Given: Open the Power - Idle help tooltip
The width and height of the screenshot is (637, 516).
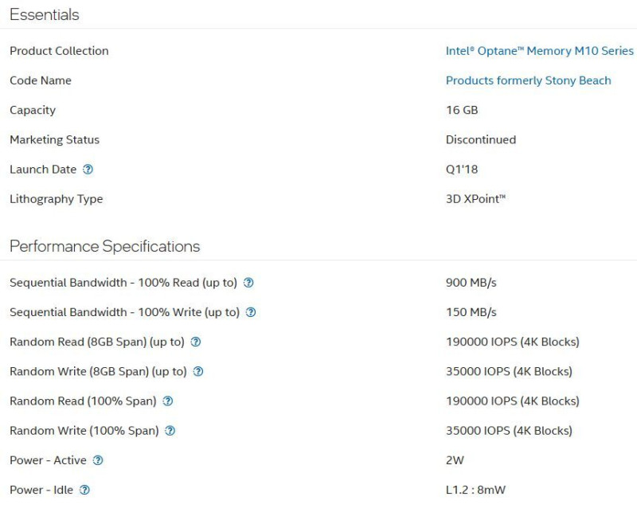Looking at the screenshot, I should pyautogui.click(x=84, y=490).
